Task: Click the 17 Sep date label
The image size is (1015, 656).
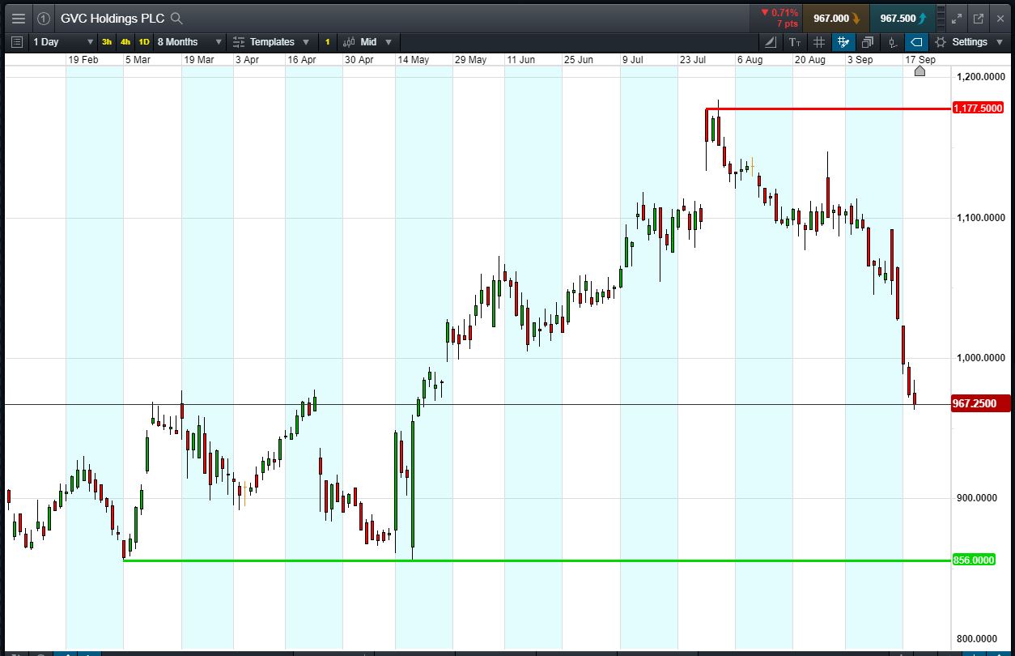Action: pyautogui.click(x=920, y=60)
